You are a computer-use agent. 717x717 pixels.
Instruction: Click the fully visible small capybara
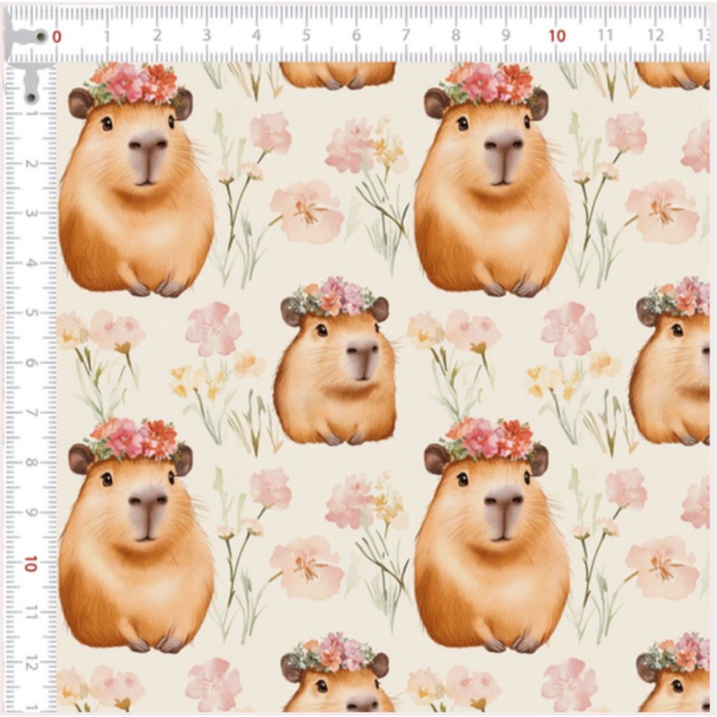click(335, 361)
